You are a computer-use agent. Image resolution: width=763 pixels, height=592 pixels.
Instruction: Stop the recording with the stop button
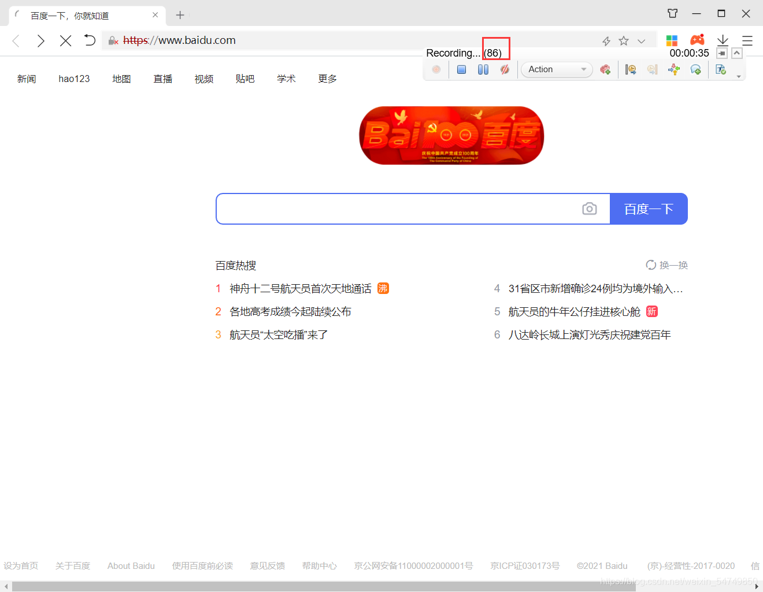pos(461,69)
